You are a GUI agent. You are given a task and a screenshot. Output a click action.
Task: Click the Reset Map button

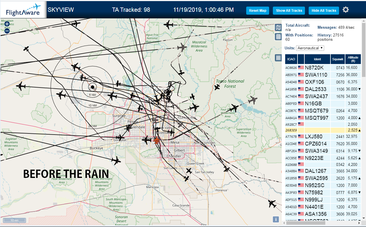pyautogui.click(x=258, y=11)
